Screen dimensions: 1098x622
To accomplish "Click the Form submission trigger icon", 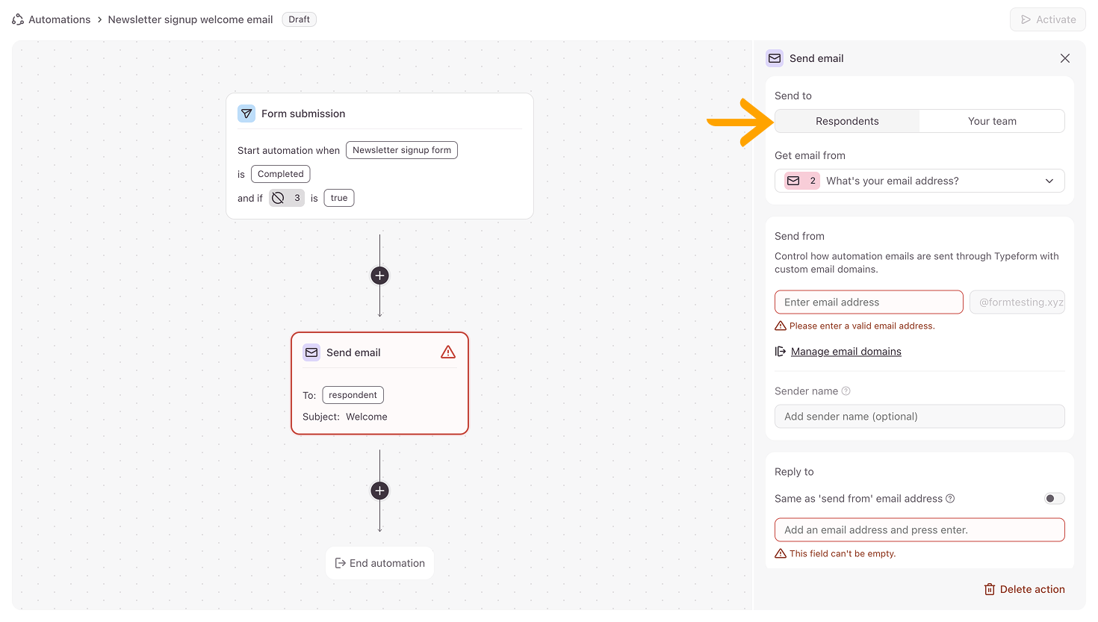I will (246, 113).
